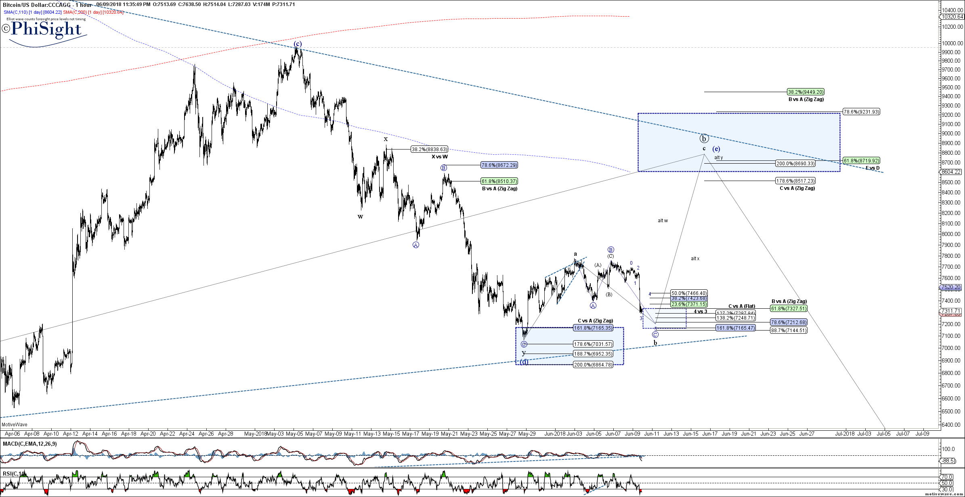Select the circled (c) wave label at the peak
The height and width of the screenshot is (497, 965).
tap(298, 44)
